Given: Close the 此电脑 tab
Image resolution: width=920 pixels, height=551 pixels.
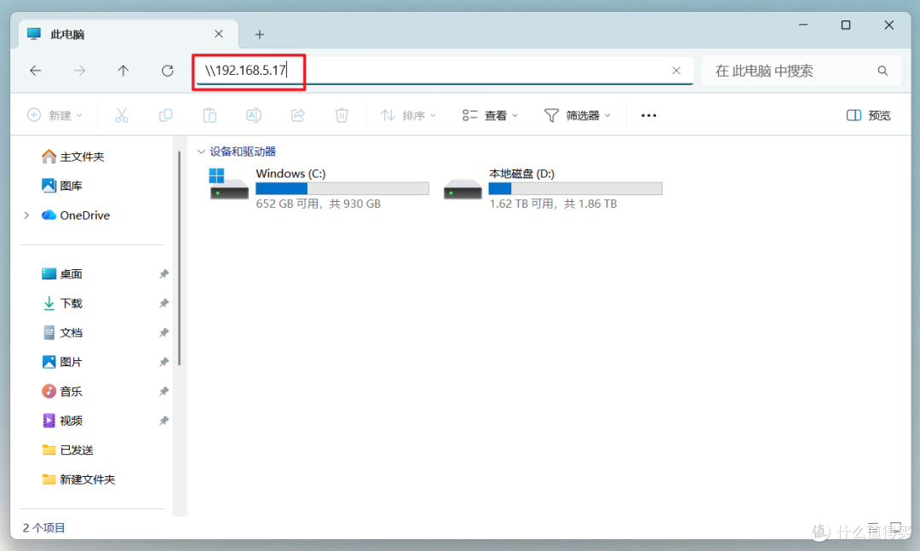Looking at the screenshot, I should click(219, 34).
